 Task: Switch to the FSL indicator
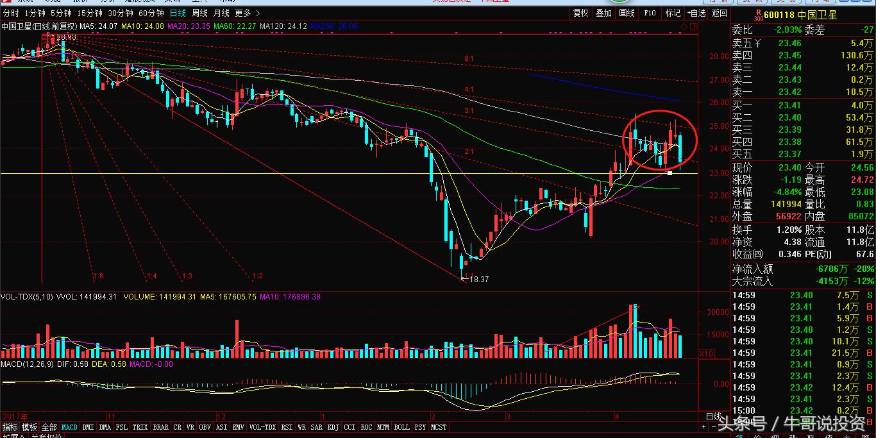pyautogui.click(x=122, y=427)
